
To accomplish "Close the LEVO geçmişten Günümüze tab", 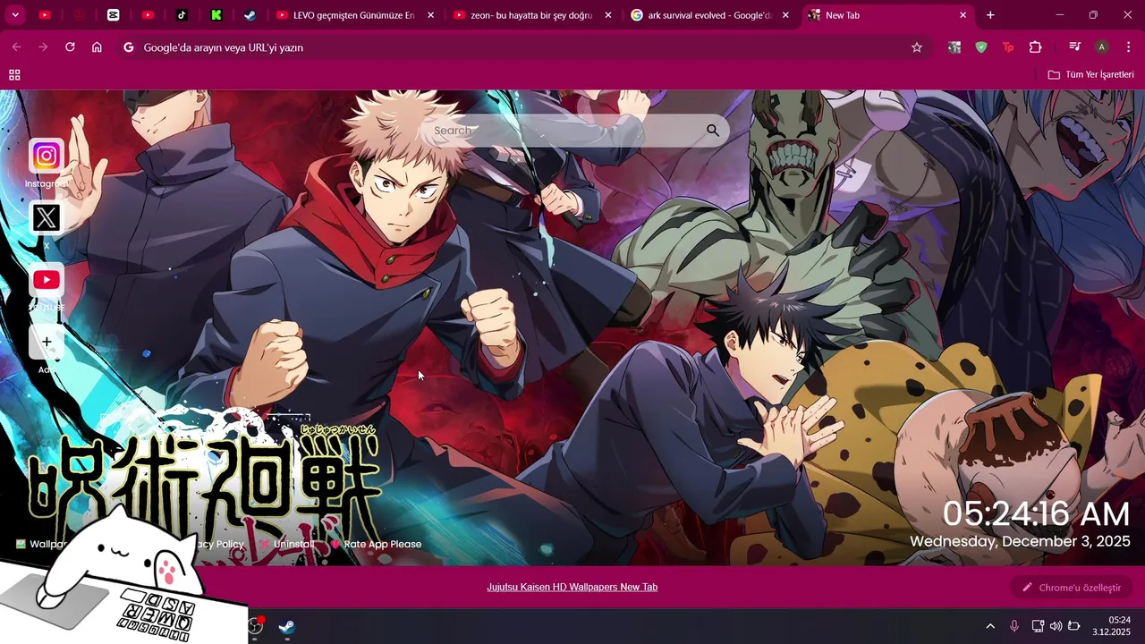I will (430, 15).
